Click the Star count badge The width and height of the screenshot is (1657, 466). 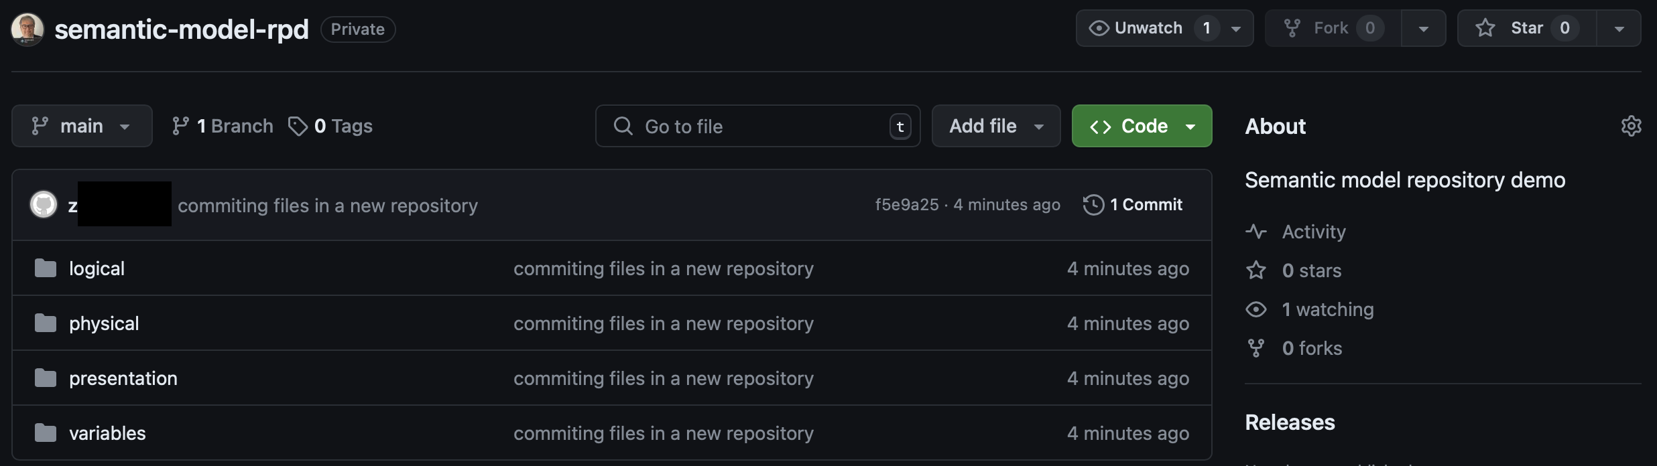click(x=1564, y=28)
